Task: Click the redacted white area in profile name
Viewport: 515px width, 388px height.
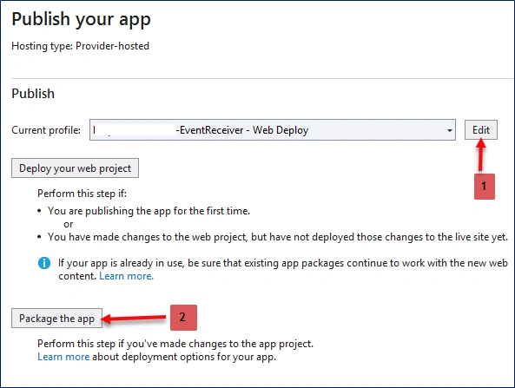Action: [x=136, y=130]
